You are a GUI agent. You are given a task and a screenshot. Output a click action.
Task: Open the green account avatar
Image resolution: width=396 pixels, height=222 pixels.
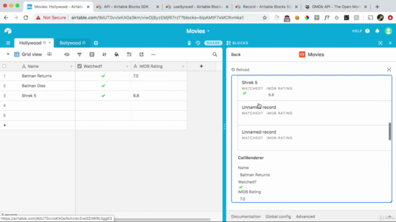pyautogui.click(x=389, y=31)
